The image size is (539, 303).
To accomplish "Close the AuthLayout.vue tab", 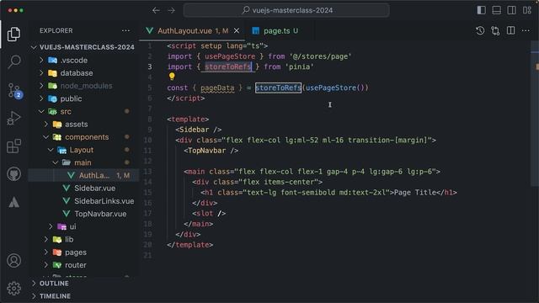I will tap(237, 31).
